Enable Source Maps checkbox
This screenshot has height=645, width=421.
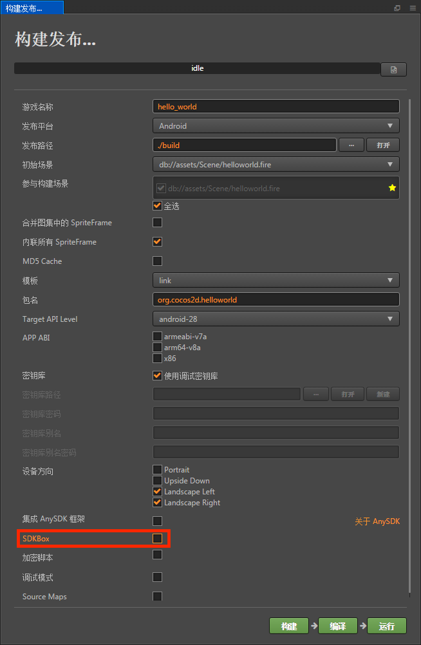[x=157, y=596]
